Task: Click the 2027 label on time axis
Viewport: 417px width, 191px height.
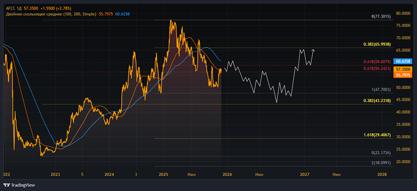Action: click(304, 175)
